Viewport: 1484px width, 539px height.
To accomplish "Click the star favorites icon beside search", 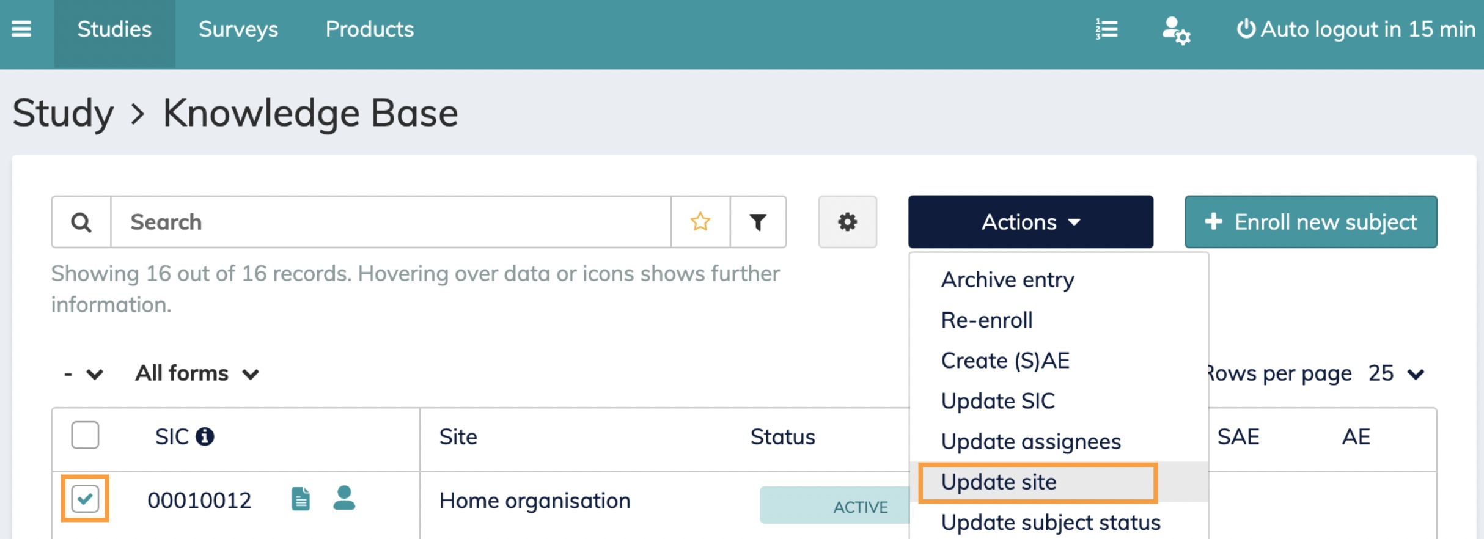I will 700,222.
